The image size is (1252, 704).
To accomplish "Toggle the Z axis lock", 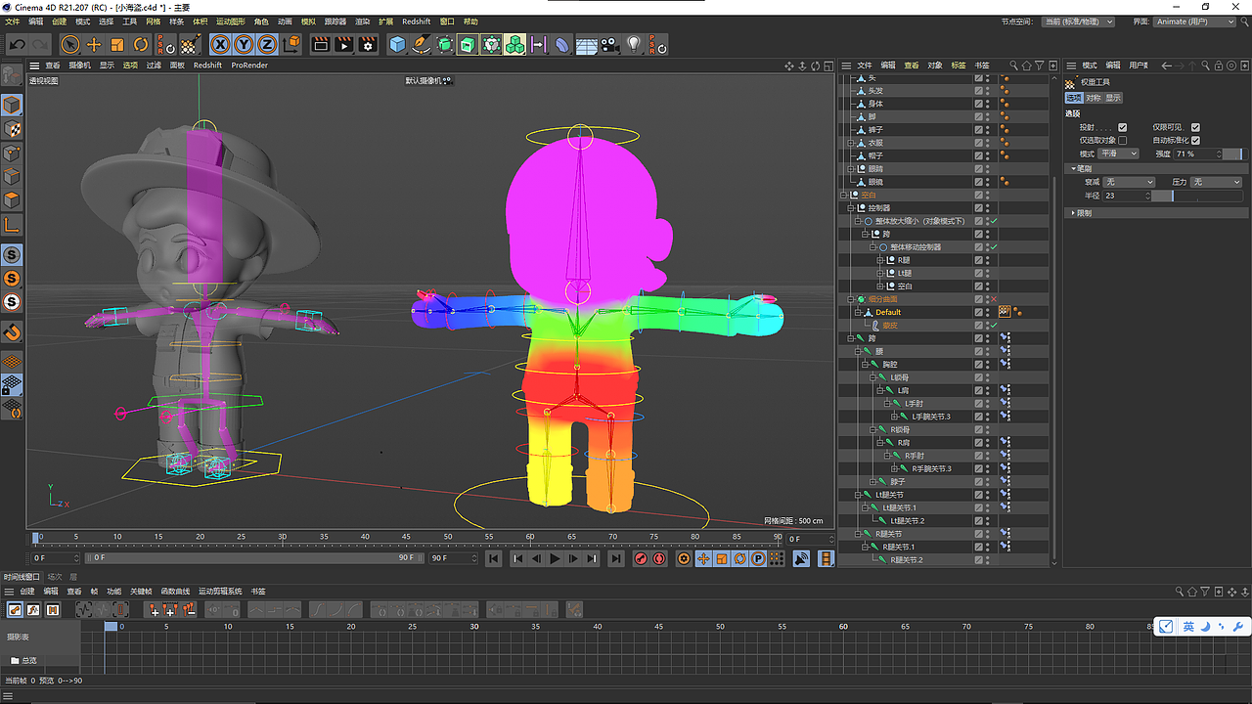I will point(266,44).
